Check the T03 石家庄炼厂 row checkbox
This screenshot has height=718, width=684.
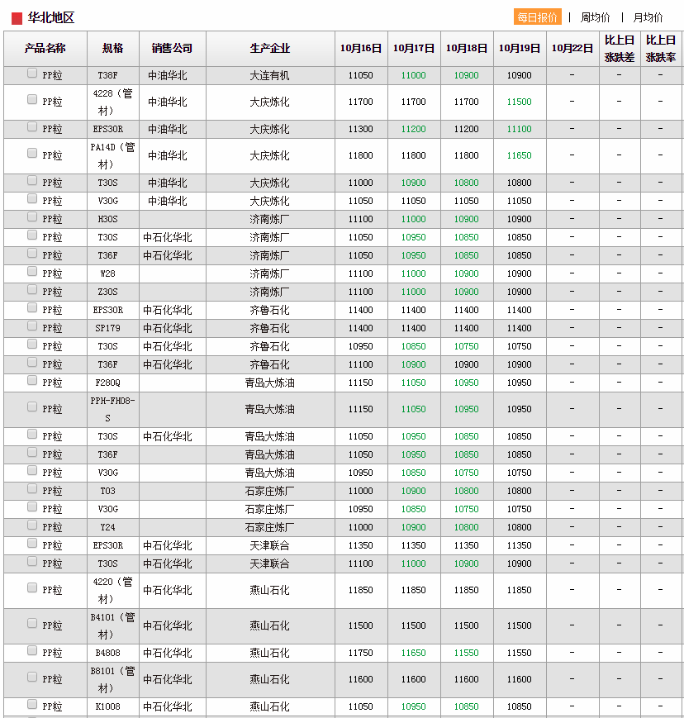point(32,488)
